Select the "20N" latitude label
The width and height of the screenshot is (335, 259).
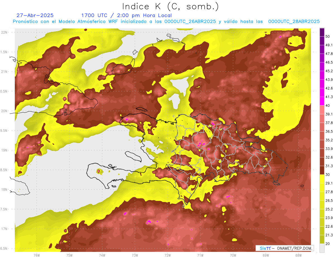(4, 111)
